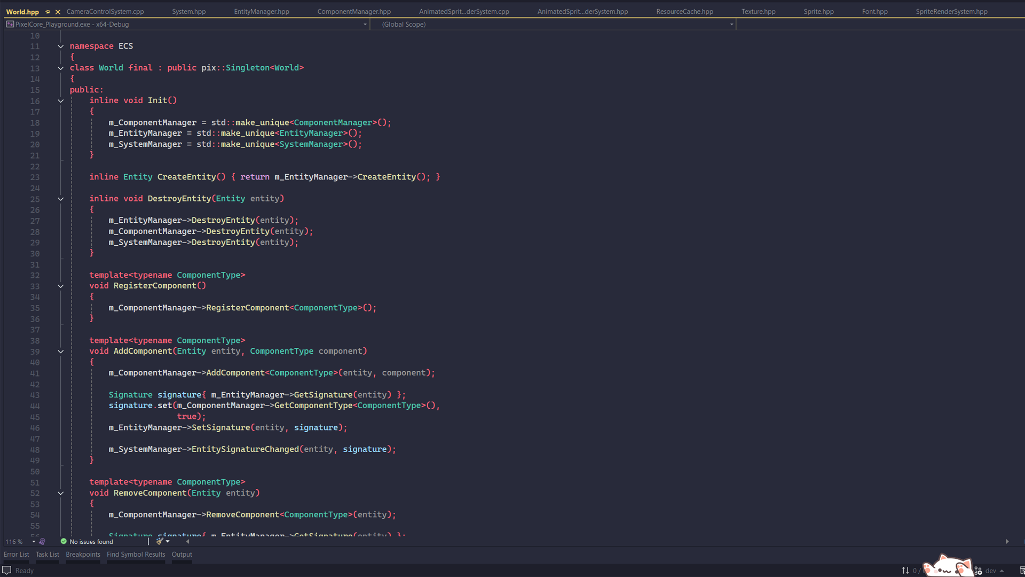The height and width of the screenshot is (577, 1025).
Task: Open the System.hpp tab
Action: (188, 12)
